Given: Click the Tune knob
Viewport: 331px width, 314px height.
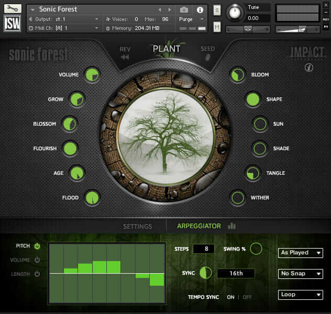Looking at the screenshot, I should click(x=235, y=13).
